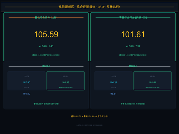Click the P20 label above 107.90
This screenshot has width=179, height=134.
(26, 76)
